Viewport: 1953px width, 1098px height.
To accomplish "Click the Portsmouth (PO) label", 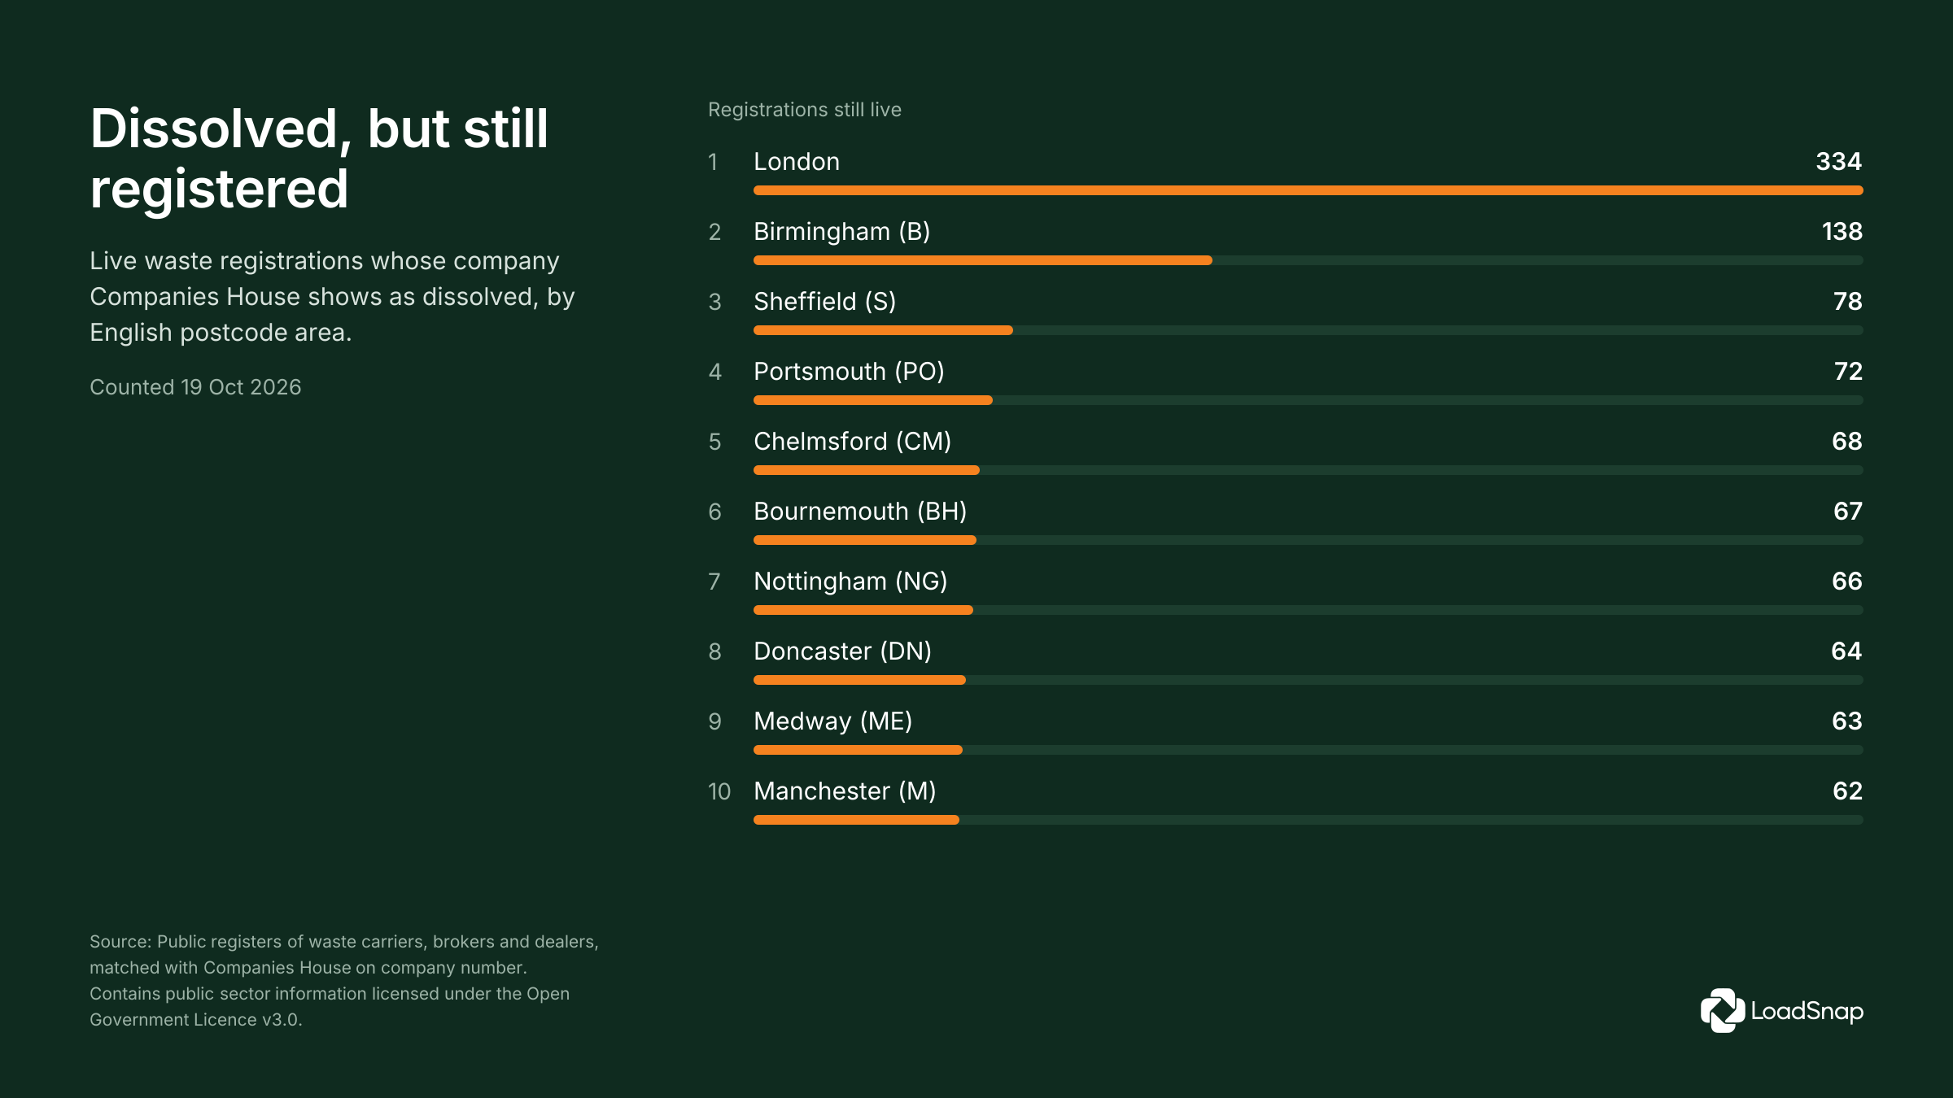I will click(x=850, y=372).
